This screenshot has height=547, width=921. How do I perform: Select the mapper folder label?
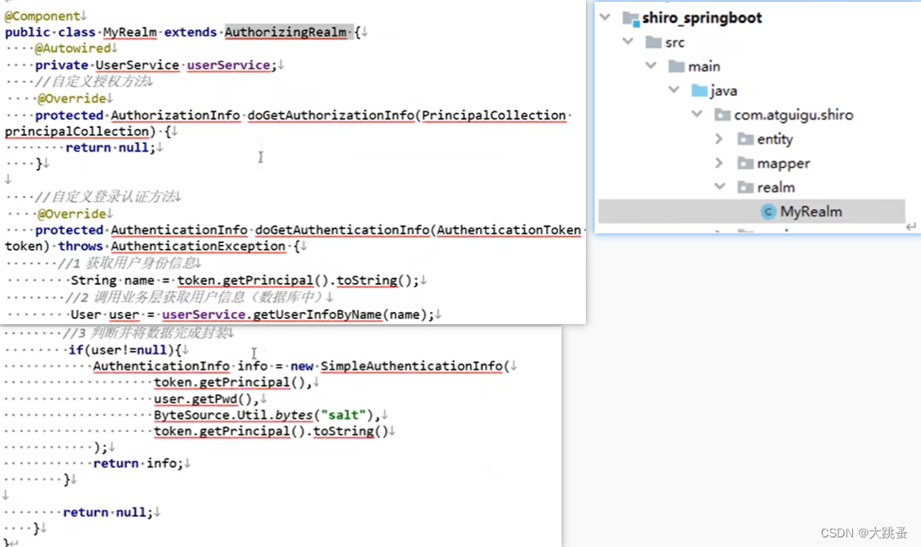[x=783, y=164]
